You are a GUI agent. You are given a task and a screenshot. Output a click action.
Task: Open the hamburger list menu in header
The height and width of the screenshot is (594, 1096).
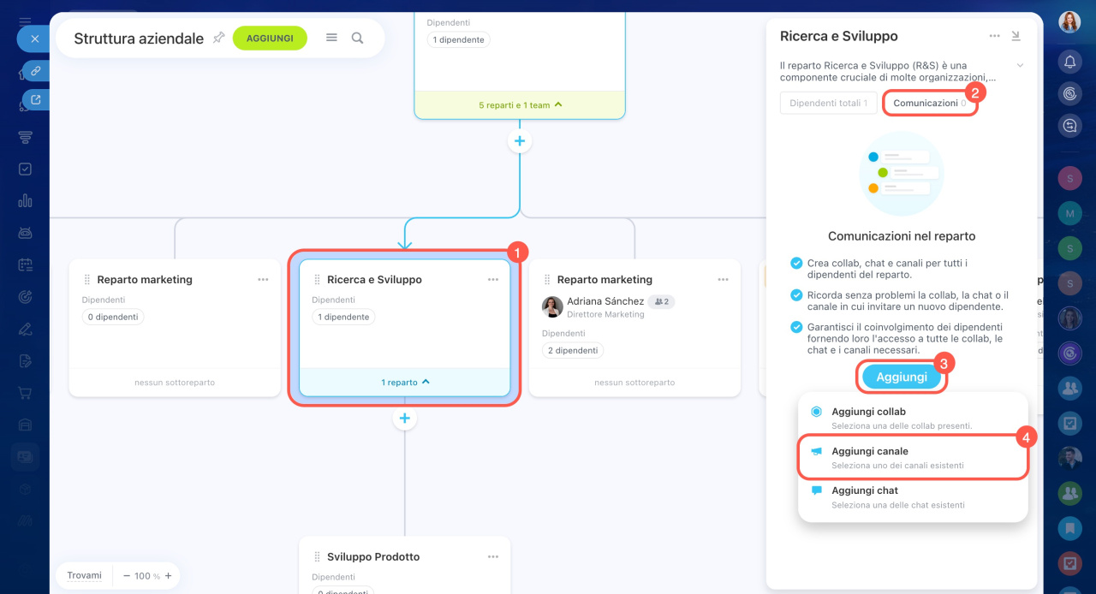[x=331, y=38]
